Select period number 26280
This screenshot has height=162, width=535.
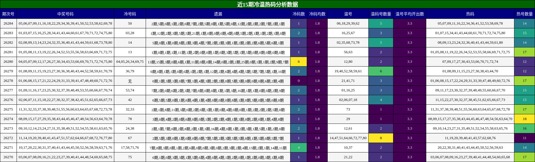8,62
